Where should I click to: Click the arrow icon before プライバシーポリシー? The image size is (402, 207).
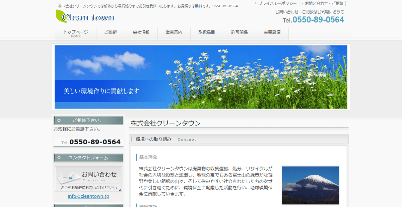[256, 3]
